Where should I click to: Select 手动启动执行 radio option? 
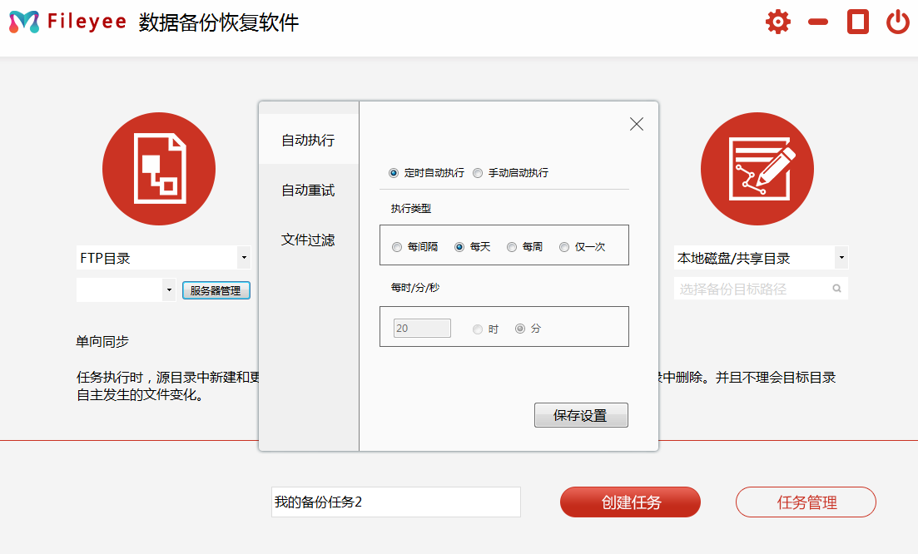[x=478, y=173]
